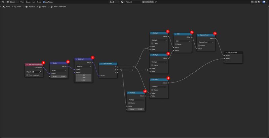Screen dimensions: 269x138
Task: Toggle fake user shield icon
Action: point(147,2)
